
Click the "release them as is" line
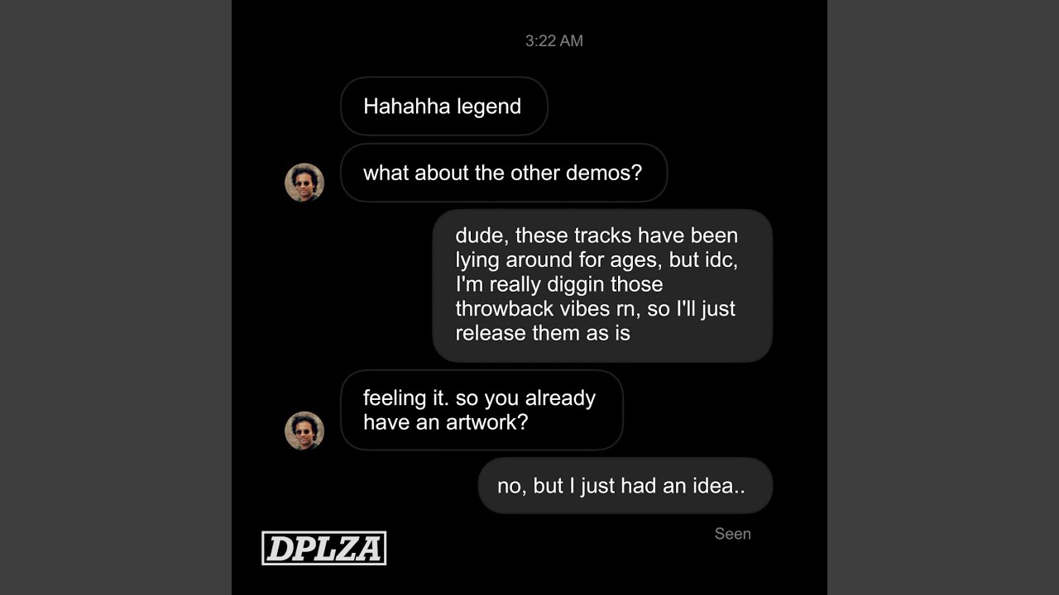click(x=543, y=333)
